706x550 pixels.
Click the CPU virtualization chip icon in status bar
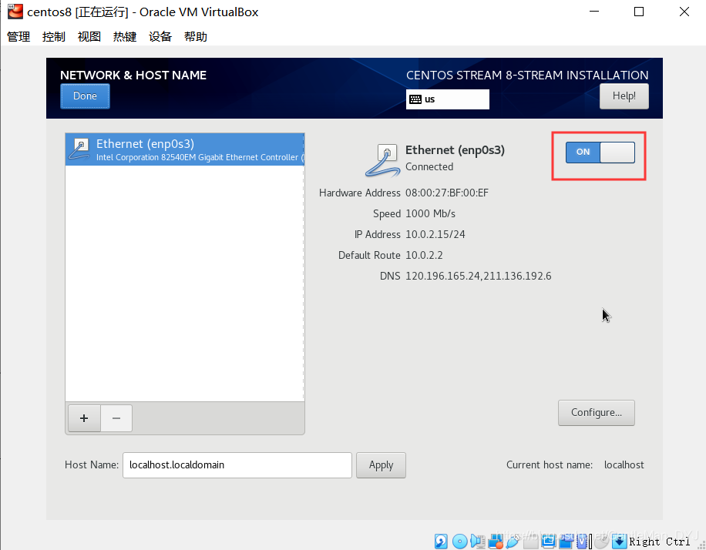click(x=582, y=541)
